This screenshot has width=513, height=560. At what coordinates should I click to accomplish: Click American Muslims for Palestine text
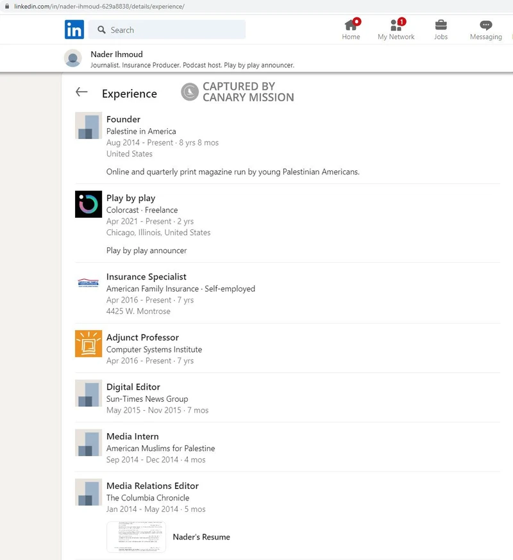click(x=160, y=449)
